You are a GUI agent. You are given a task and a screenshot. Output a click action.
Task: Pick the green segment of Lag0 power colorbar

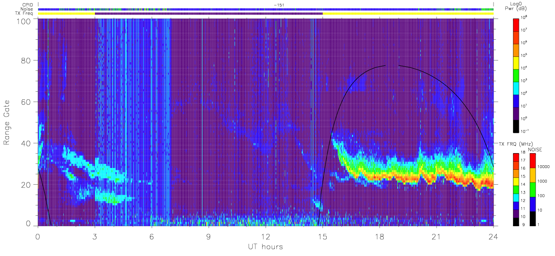(x=517, y=75)
